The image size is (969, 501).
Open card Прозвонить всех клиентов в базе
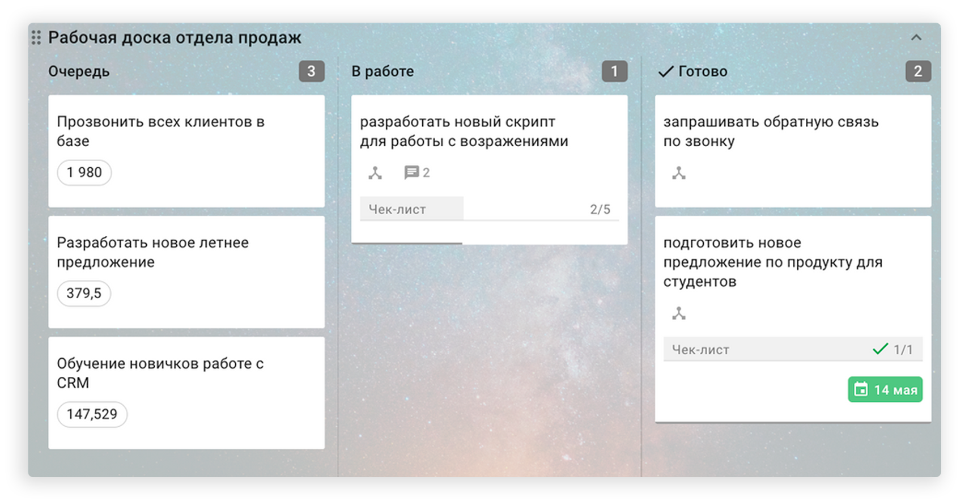pyautogui.click(x=186, y=151)
